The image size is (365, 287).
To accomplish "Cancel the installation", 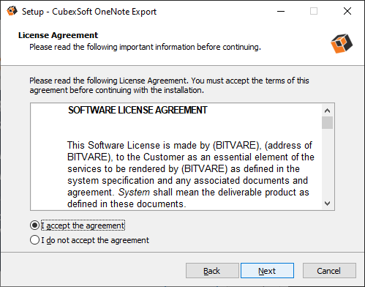I will pos(329,271).
